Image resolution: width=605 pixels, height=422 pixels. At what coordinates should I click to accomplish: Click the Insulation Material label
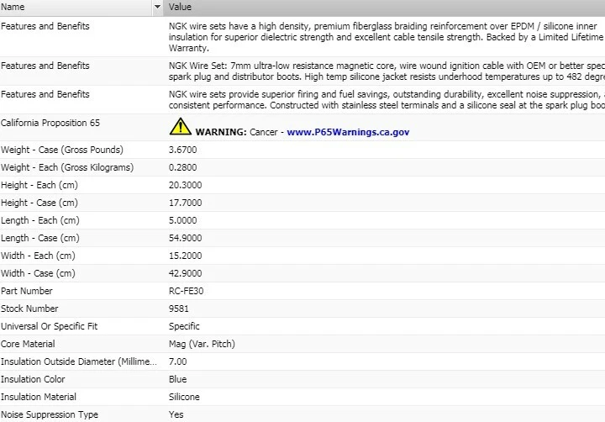38,397
